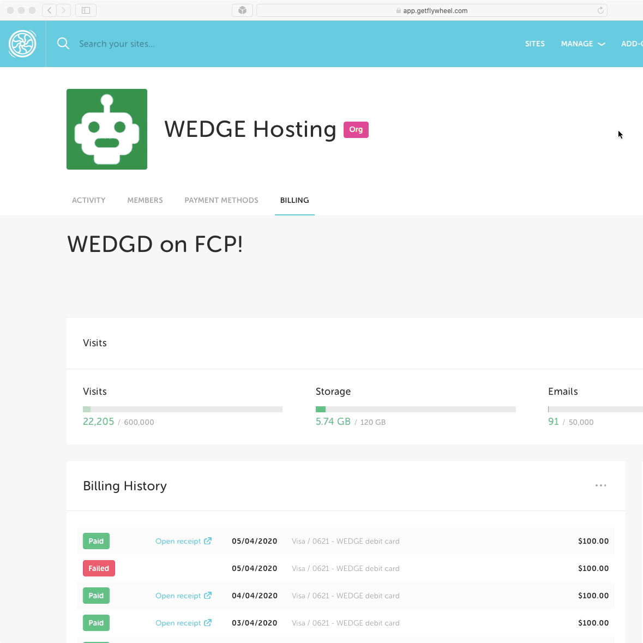The image size is (643, 643).
Task: Click the Emails usage progress bar
Action: pos(596,409)
